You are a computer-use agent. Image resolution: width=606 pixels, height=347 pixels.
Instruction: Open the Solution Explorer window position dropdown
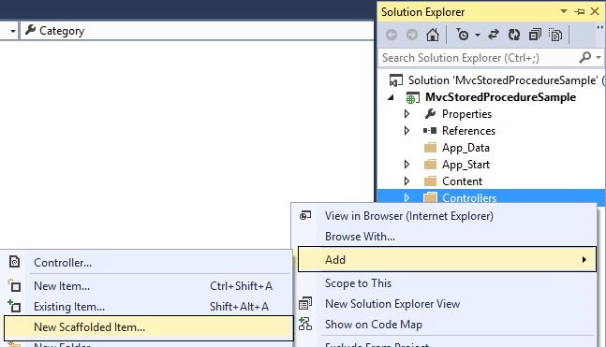[x=564, y=11]
